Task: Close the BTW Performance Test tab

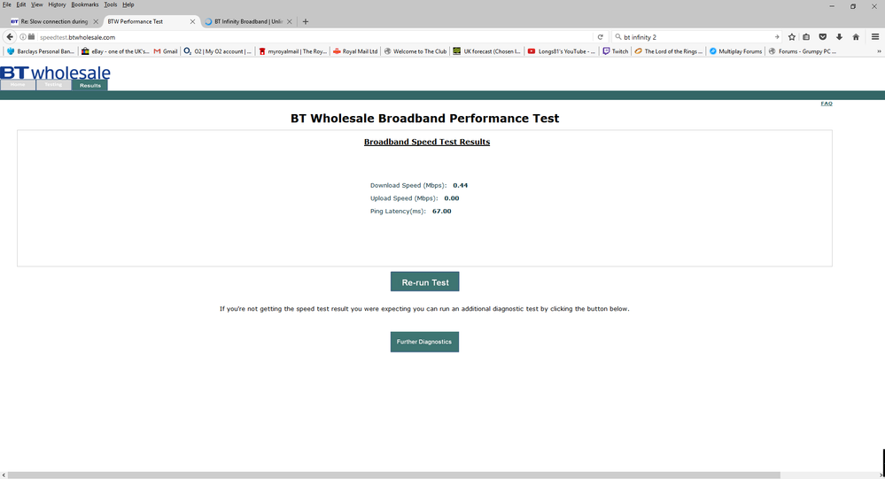Action: (192, 21)
